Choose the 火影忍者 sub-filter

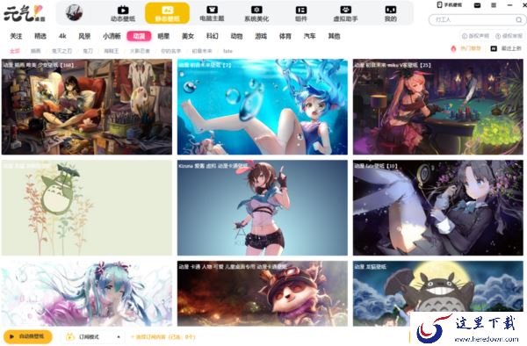140,51
